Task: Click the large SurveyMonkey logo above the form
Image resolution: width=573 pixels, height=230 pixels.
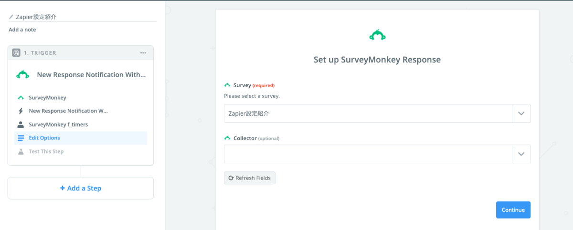Action: point(377,35)
